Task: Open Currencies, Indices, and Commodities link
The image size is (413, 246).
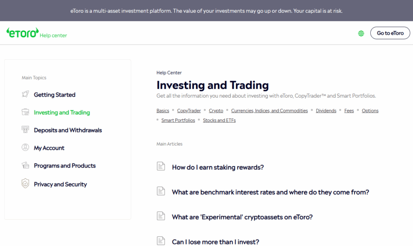Action: coord(269,111)
